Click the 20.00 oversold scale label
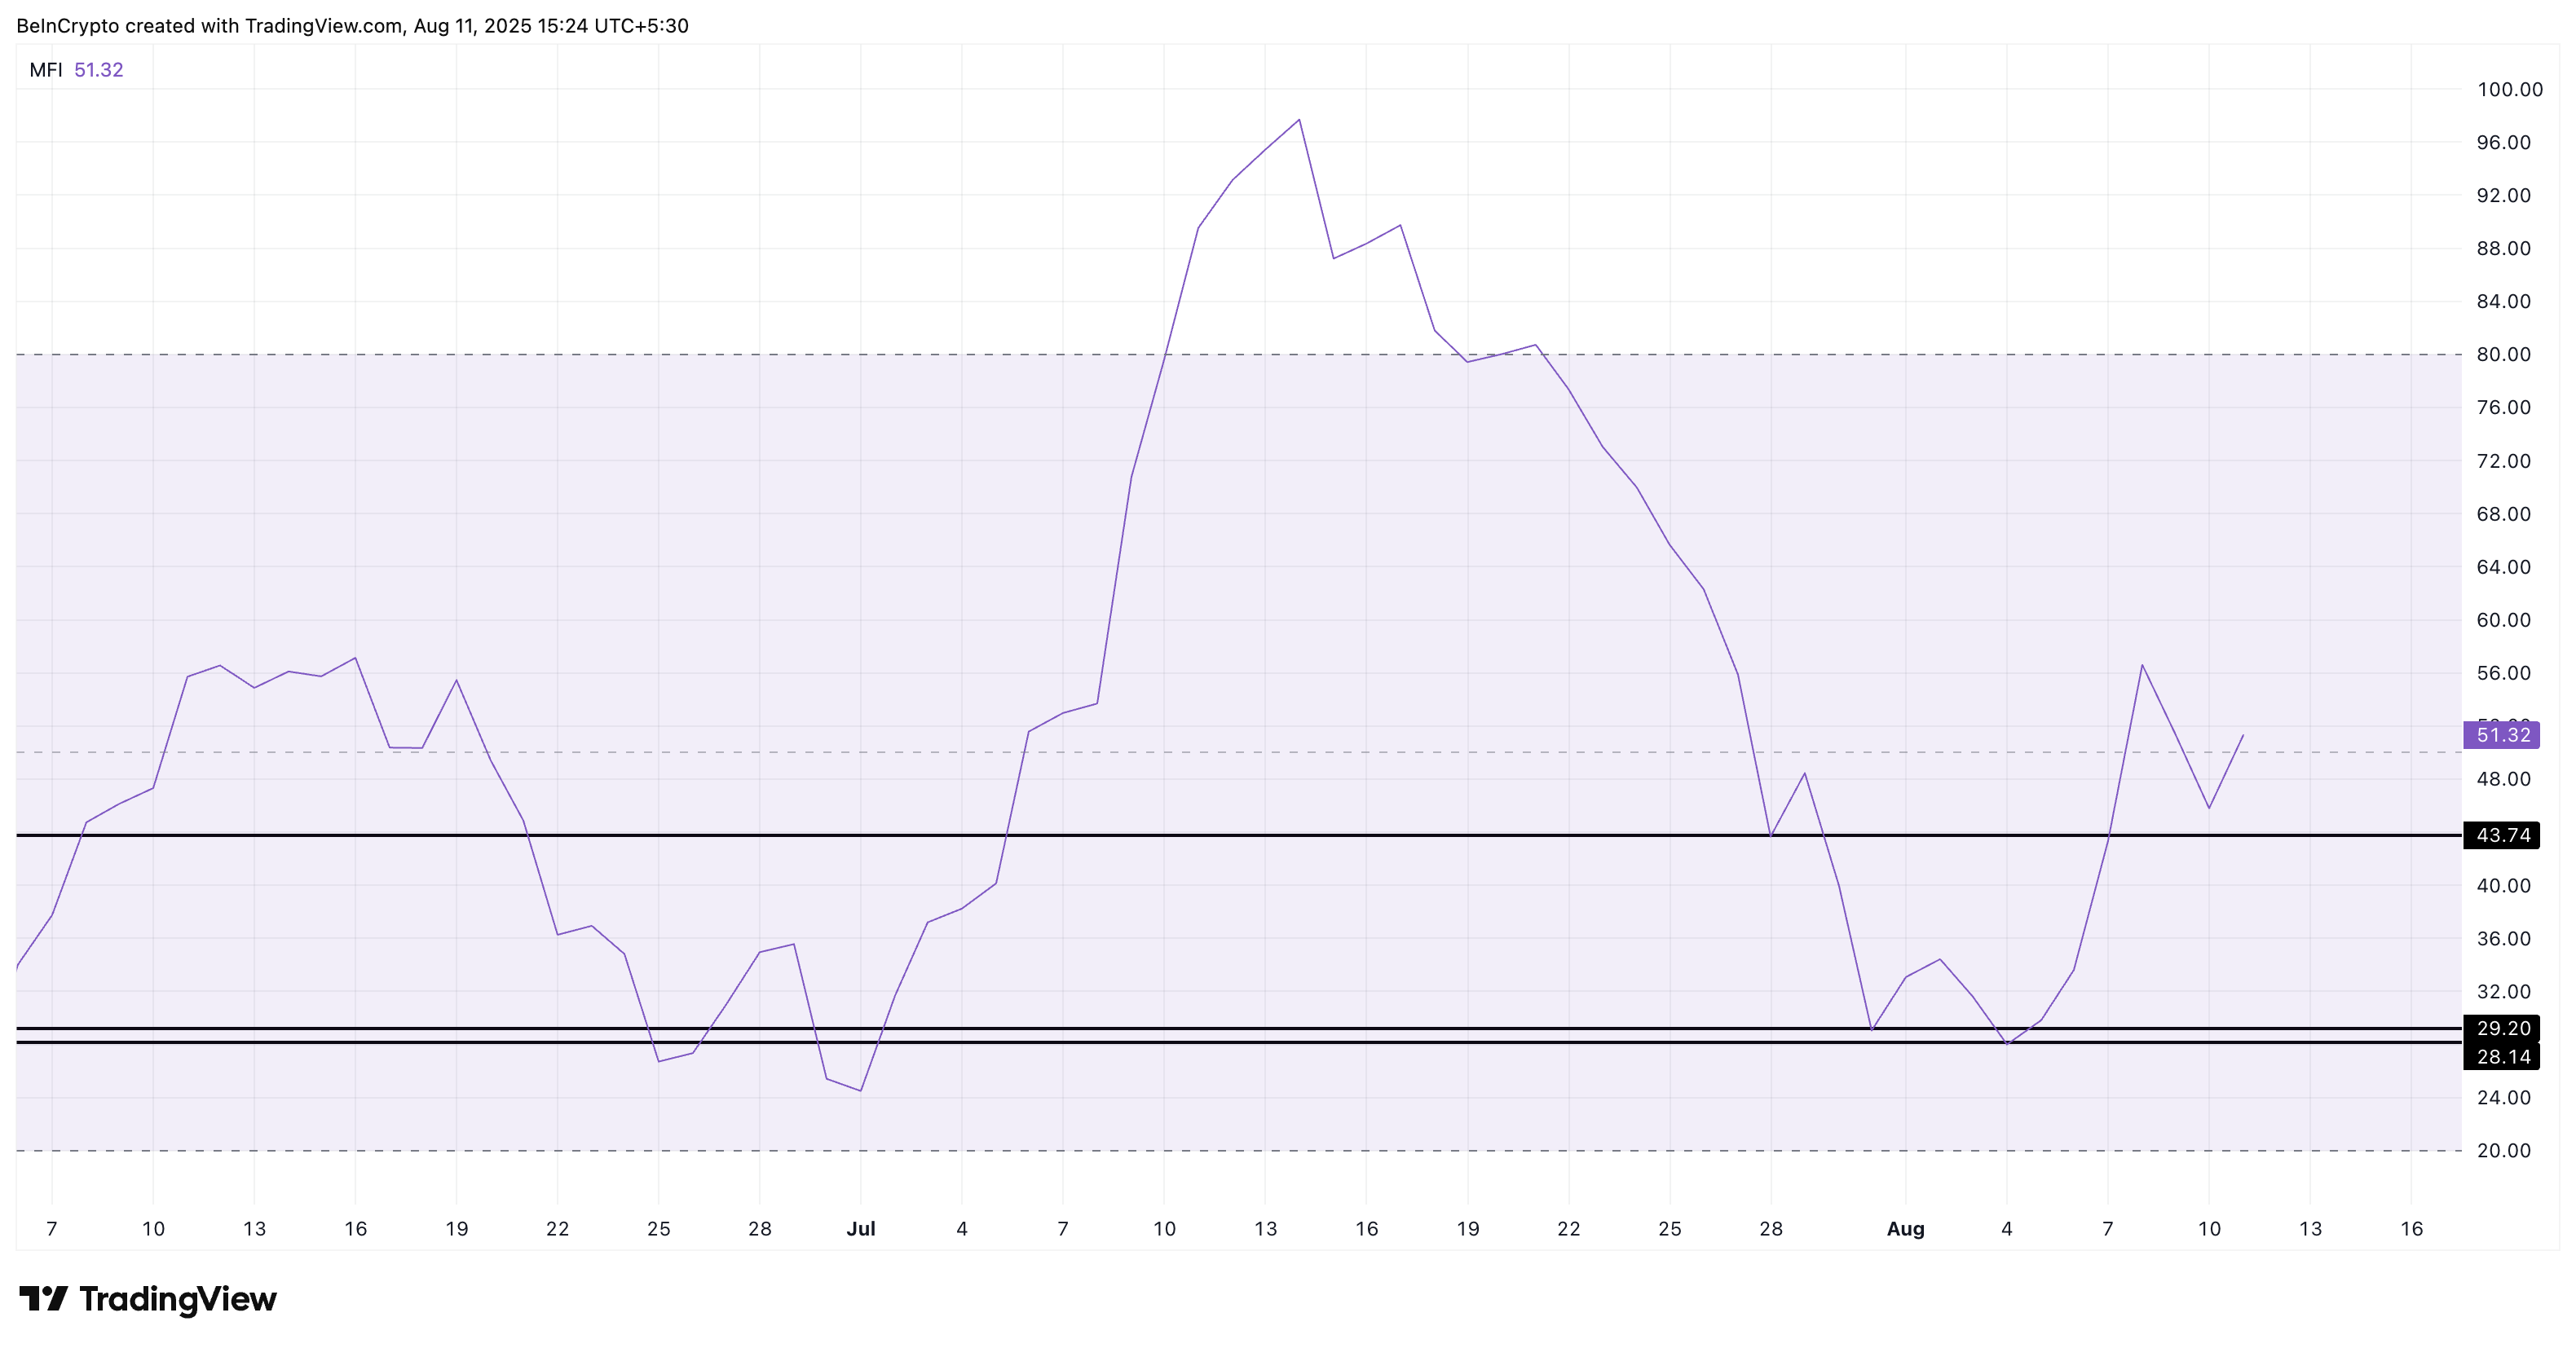Screen dimensions: 2576x1348 point(2503,1150)
